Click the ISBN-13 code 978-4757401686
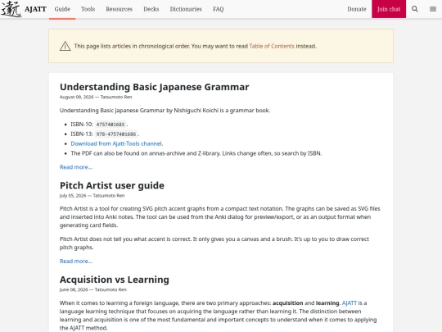This screenshot has width=442, height=332. point(116,134)
